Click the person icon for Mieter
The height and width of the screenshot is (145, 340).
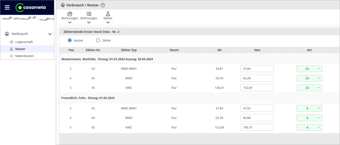108,14
